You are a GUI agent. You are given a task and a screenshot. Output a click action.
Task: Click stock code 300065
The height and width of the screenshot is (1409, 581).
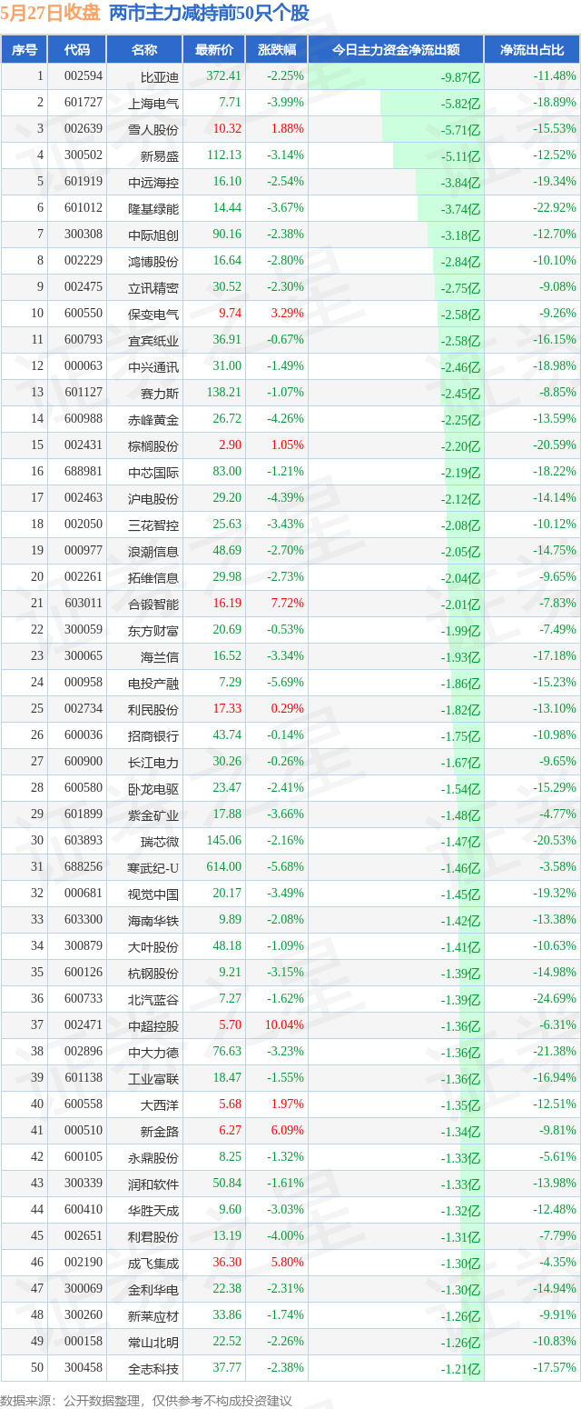83,656
